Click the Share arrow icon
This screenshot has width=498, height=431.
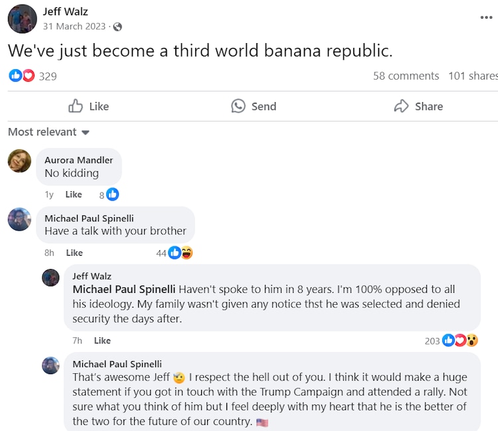tap(401, 106)
